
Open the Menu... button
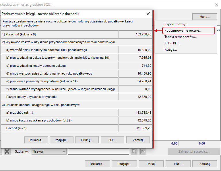pyautogui.click(x=205, y=17)
